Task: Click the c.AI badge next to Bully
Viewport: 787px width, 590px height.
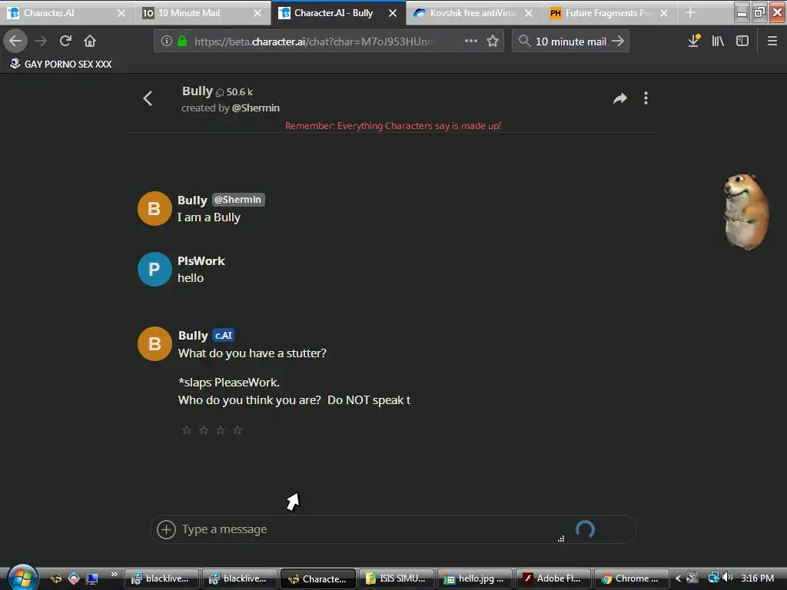Action: 224,335
